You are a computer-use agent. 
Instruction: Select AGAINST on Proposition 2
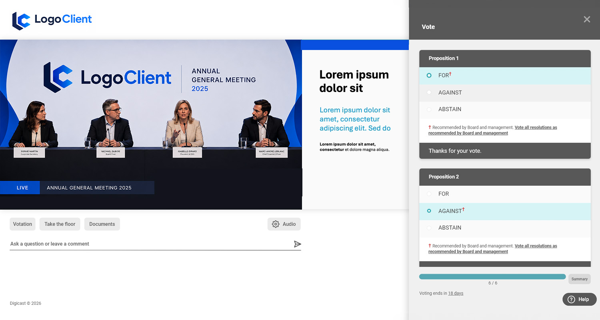tap(505, 211)
